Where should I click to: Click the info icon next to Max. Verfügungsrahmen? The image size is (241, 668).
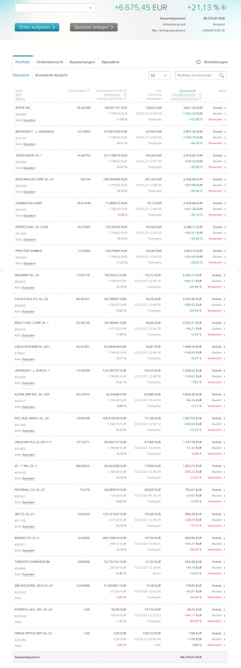coord(223,31)
